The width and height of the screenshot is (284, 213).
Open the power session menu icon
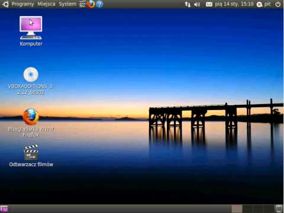278,4
